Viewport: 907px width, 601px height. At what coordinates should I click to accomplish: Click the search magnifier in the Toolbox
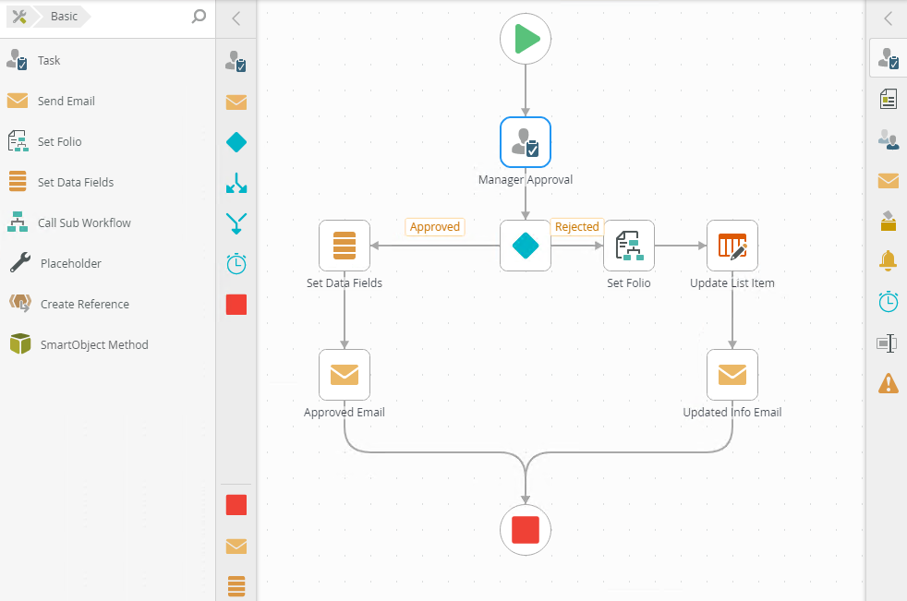[199, 17]
